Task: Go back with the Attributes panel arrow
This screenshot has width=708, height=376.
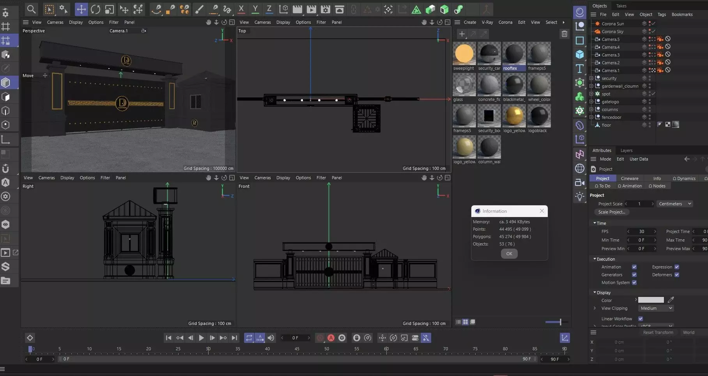Action: pos(687,159)
